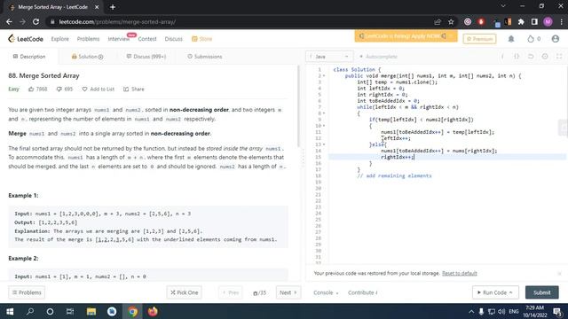Click the Premium button
The image size is (568, 319).
click(x=479, y=39)
